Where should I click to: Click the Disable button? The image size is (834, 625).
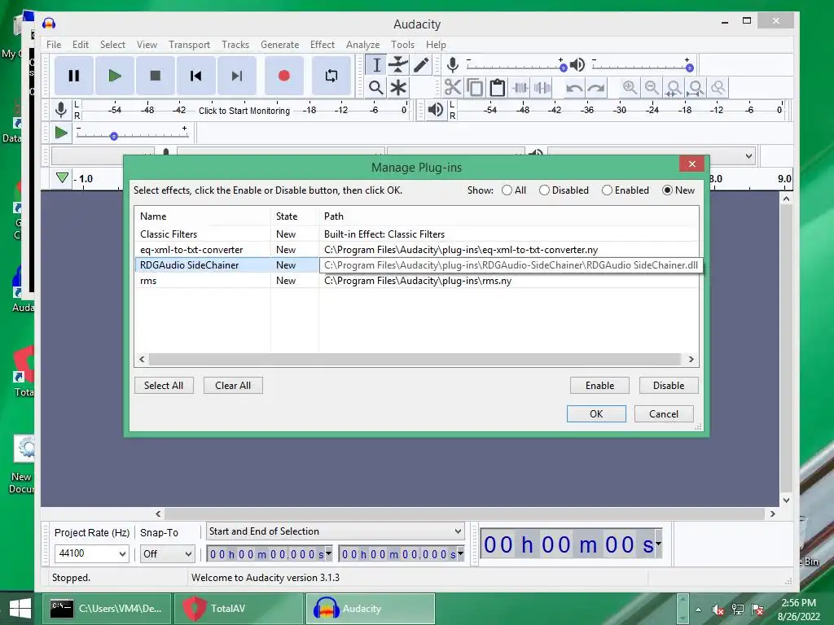pyautogui.click(x=669, y=385)
